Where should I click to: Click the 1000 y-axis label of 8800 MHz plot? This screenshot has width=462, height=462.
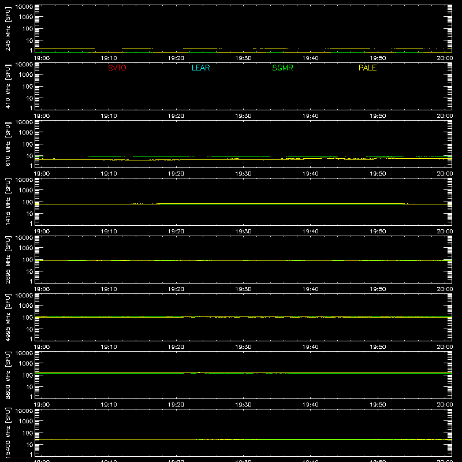(x=25, y=364)
